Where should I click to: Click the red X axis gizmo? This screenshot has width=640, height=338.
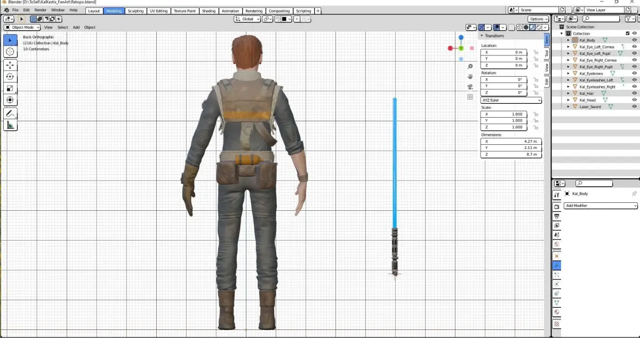(450, 48)
